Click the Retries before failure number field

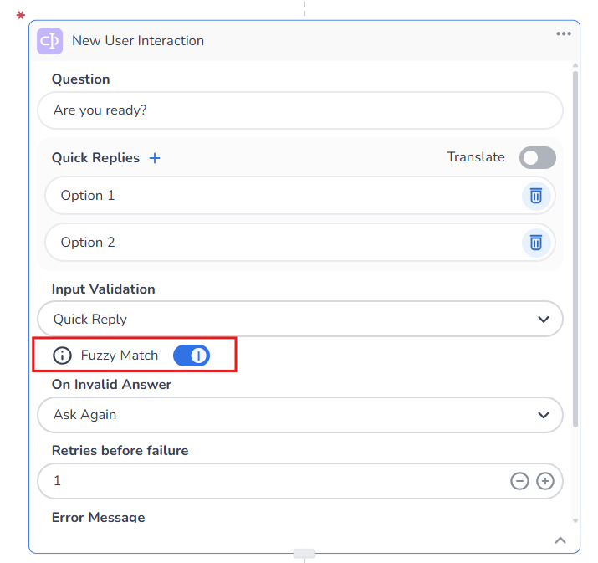pyautogui.click(x=268, y=481)
